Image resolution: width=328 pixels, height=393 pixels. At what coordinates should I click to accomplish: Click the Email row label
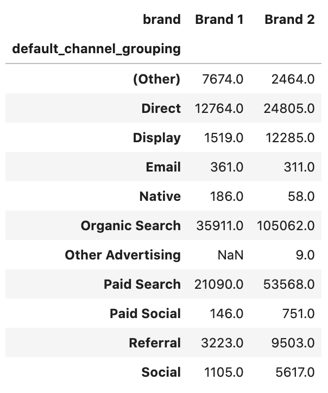[x=163, y=167]
